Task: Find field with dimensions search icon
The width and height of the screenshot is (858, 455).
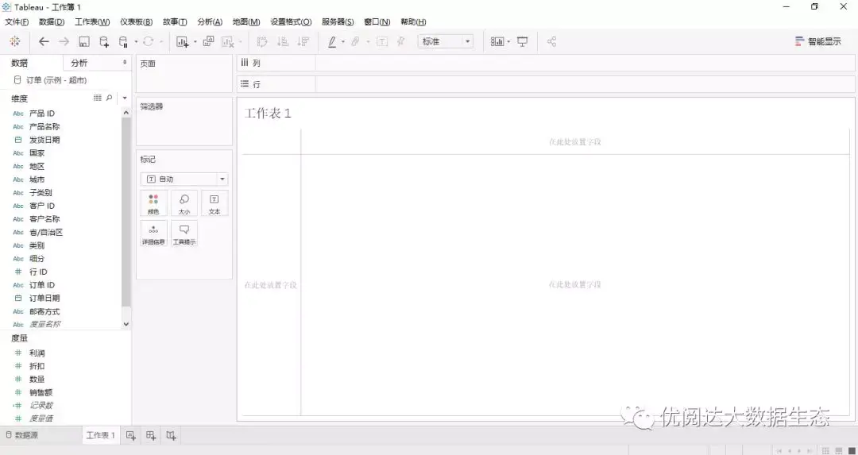Action: pyautogui.click(x=109, y=98)
